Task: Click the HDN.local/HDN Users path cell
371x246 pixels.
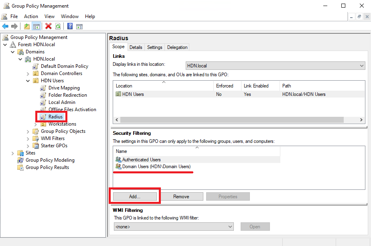Action: (x=304, y=94)
